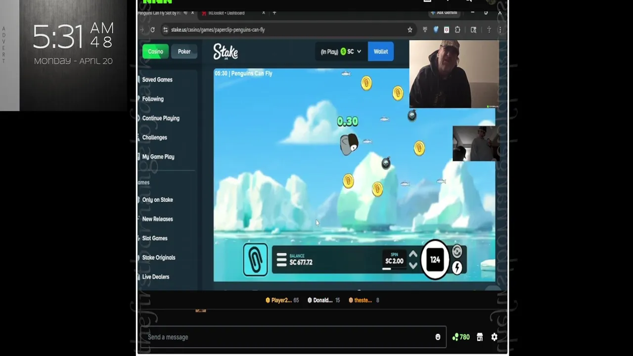Image resolution: width=633 pixels, height=356 pixels.
Task: Reload the page with the browser refresh icon
Action: 152,30
